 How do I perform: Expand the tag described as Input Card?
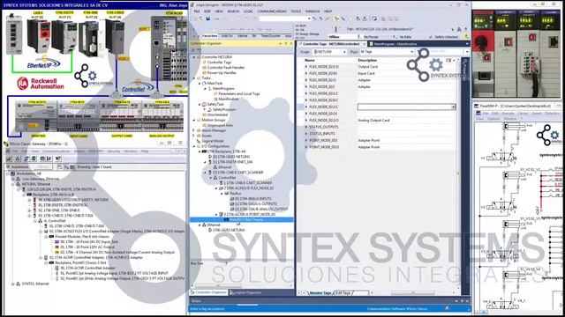coord(306,73)
